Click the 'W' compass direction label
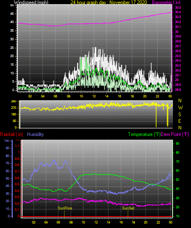The image size is (191, 228). [x=180, y=108]
